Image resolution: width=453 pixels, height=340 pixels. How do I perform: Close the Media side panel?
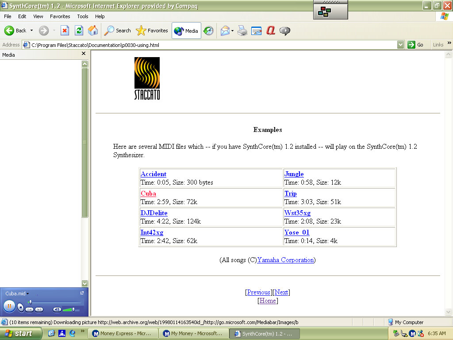click(84, 54)
